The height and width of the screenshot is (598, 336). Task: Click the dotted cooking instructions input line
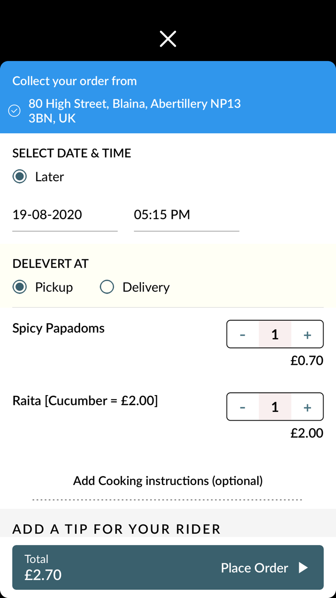(168, 499)
